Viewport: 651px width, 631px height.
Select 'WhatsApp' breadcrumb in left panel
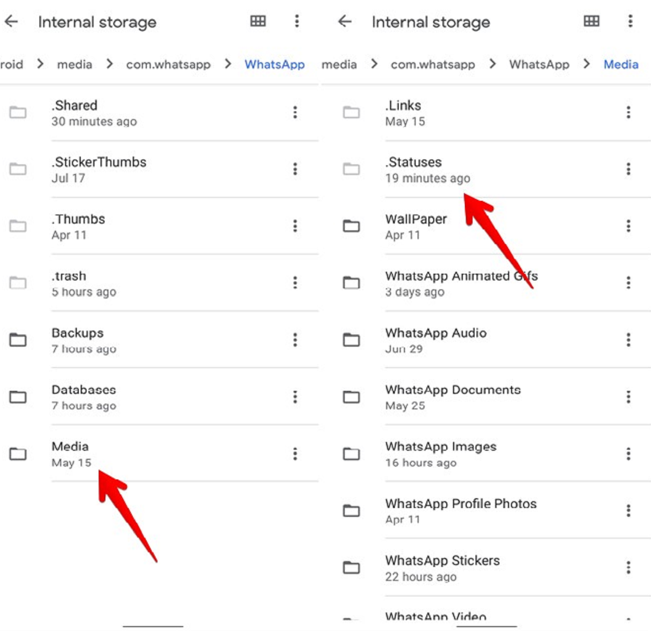click(x=275, y=64)
